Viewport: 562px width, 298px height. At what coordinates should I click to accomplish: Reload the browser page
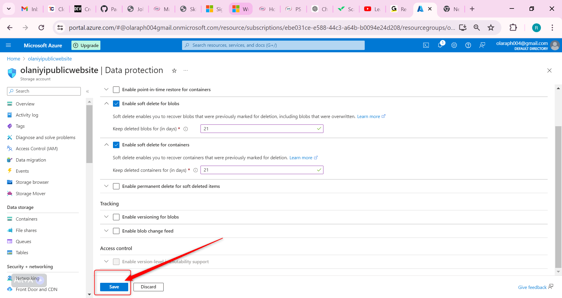point(41,27)
